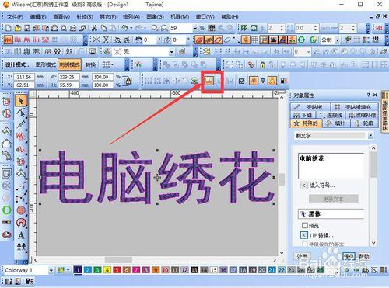Click the 电脑绣花 text entry box
Viewport: 389px width, 288px height.
point(331,166)
